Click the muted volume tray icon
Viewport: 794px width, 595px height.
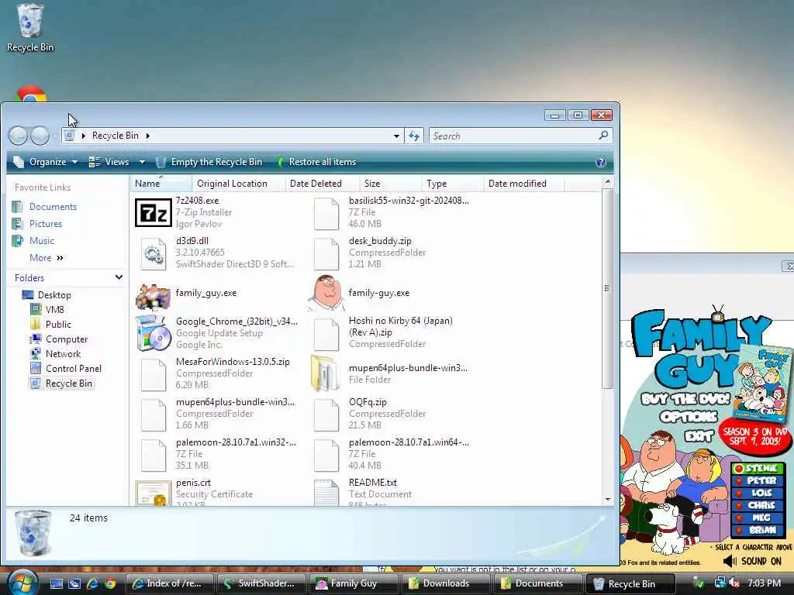point(734,583)
